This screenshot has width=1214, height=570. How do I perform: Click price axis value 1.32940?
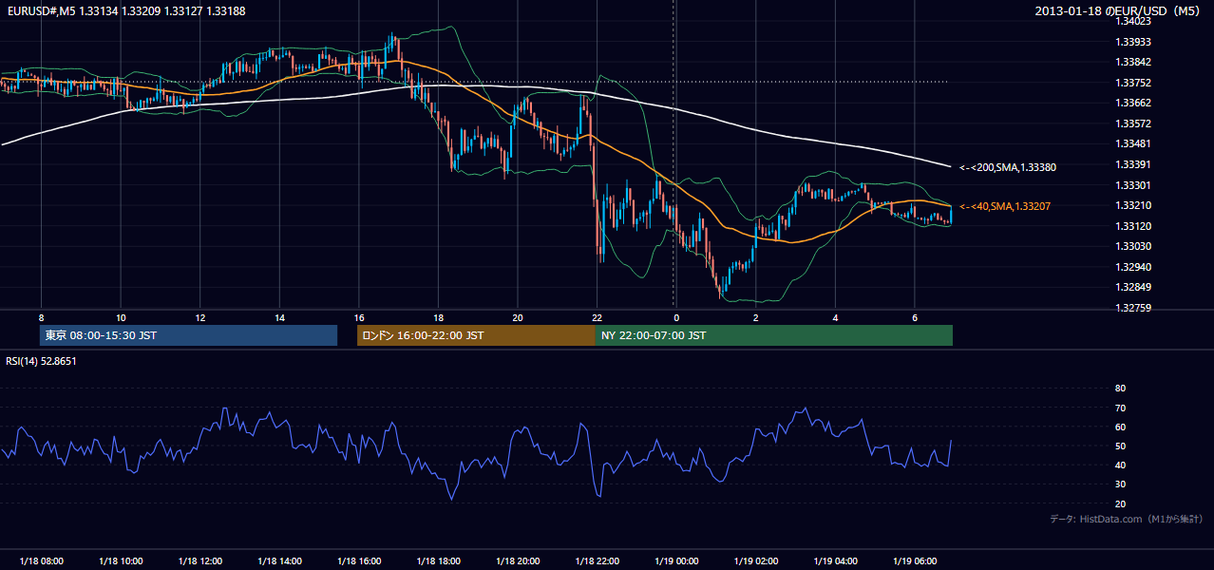[x=1133, y=267]
